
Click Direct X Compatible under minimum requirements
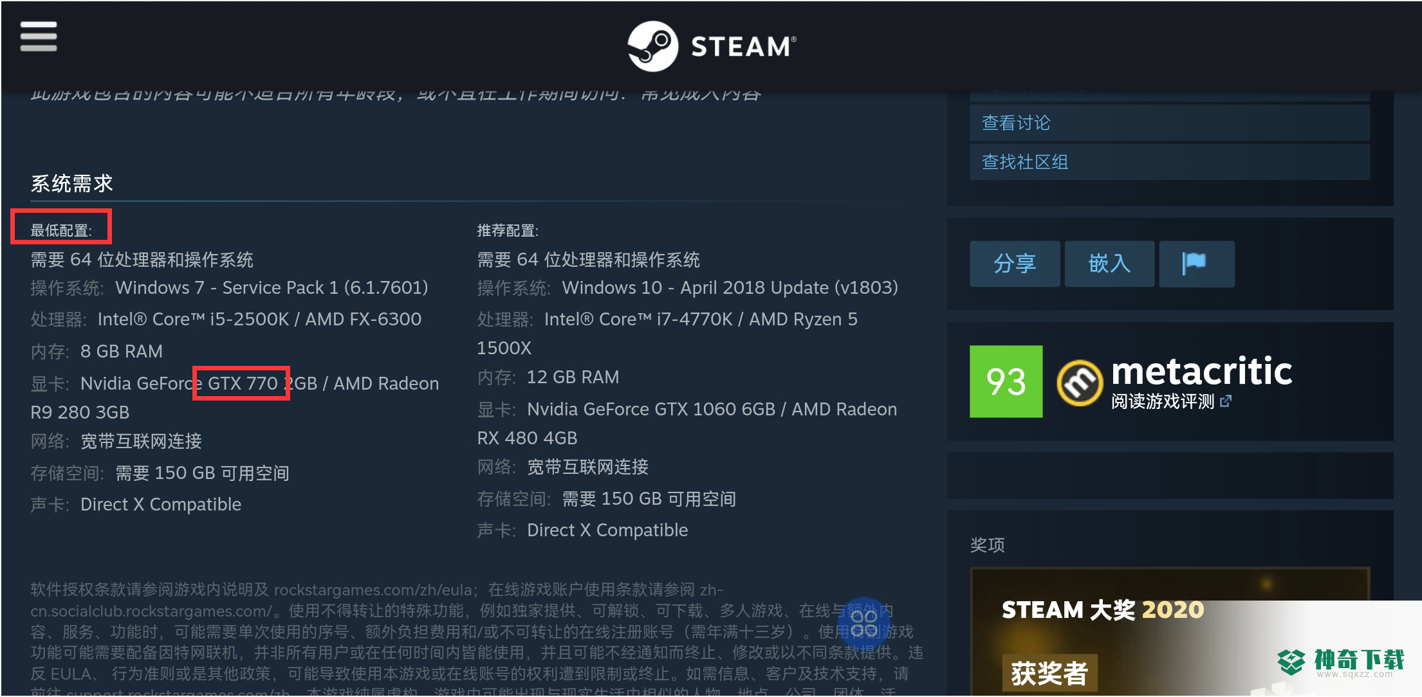point(161,504)
